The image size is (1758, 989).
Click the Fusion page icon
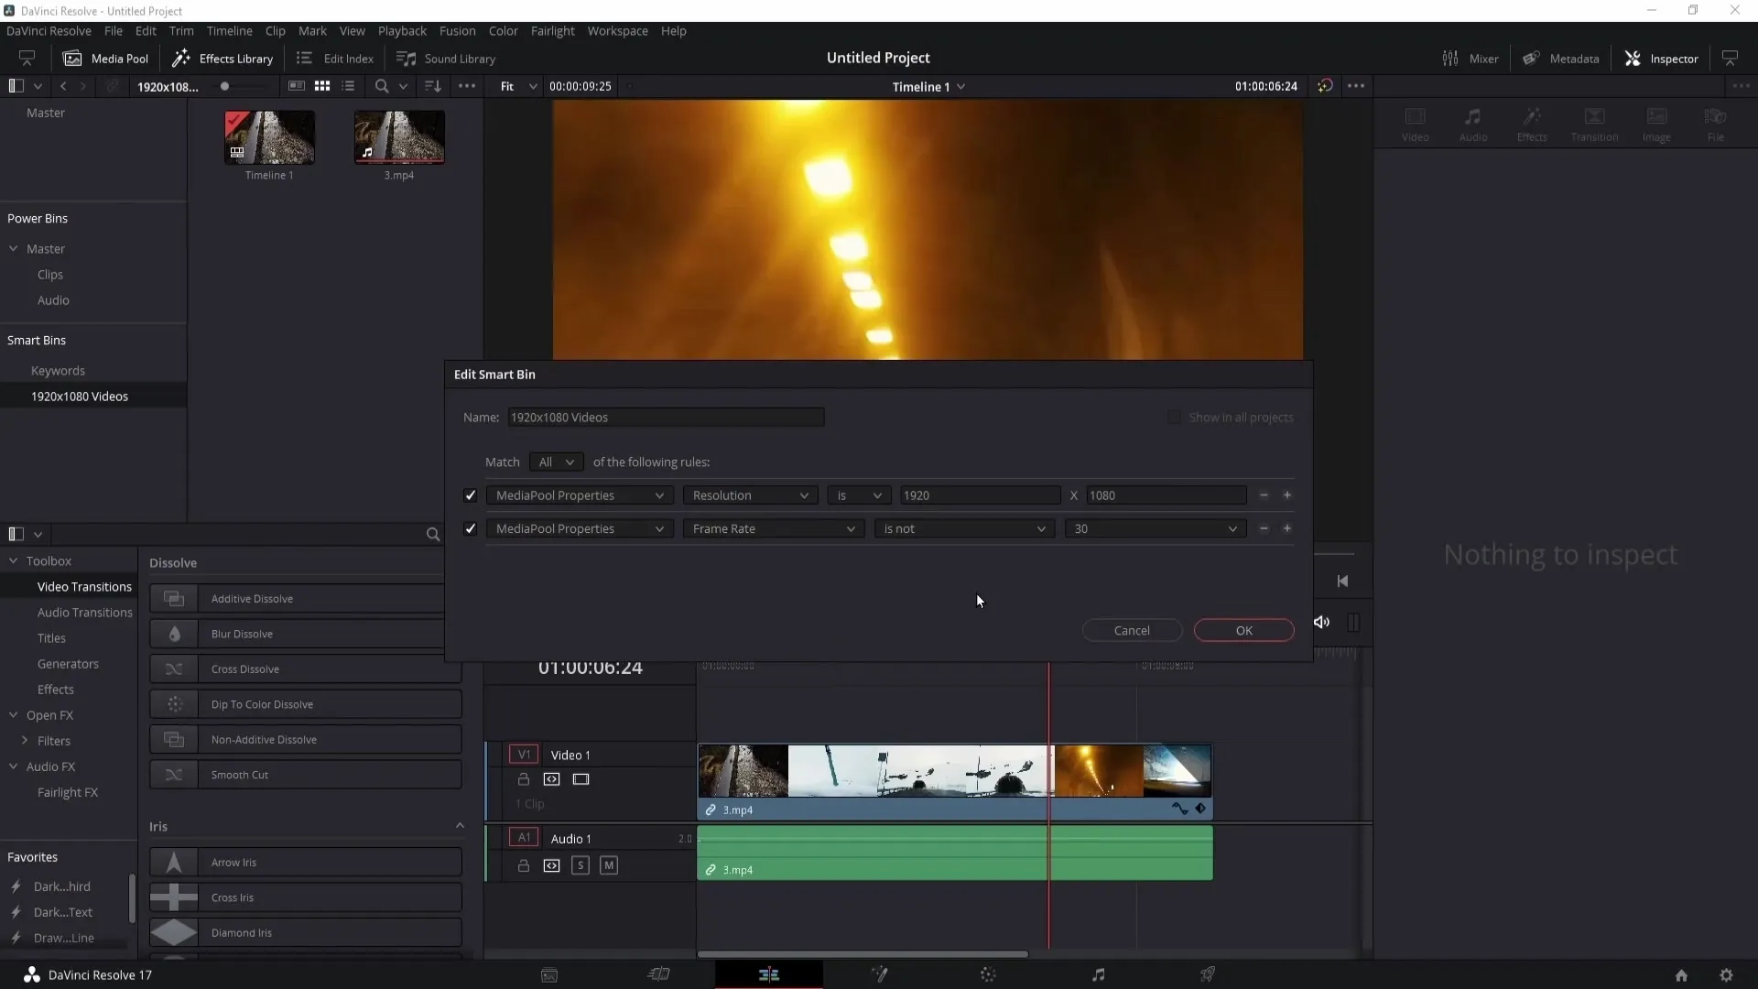coord(879,974)
